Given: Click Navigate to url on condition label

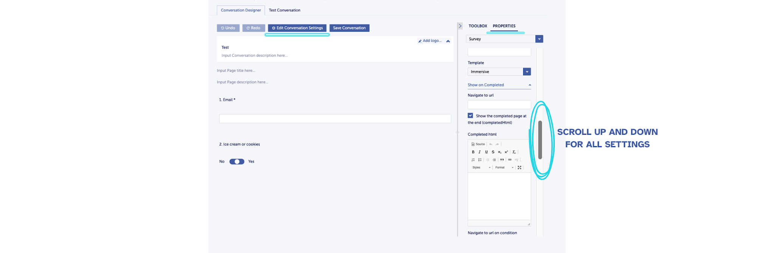Looking at the screenshot, I should click(x=492, y=233).
